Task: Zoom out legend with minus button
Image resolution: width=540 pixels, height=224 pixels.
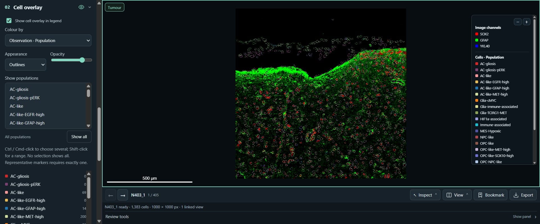Action: point(517,22)
